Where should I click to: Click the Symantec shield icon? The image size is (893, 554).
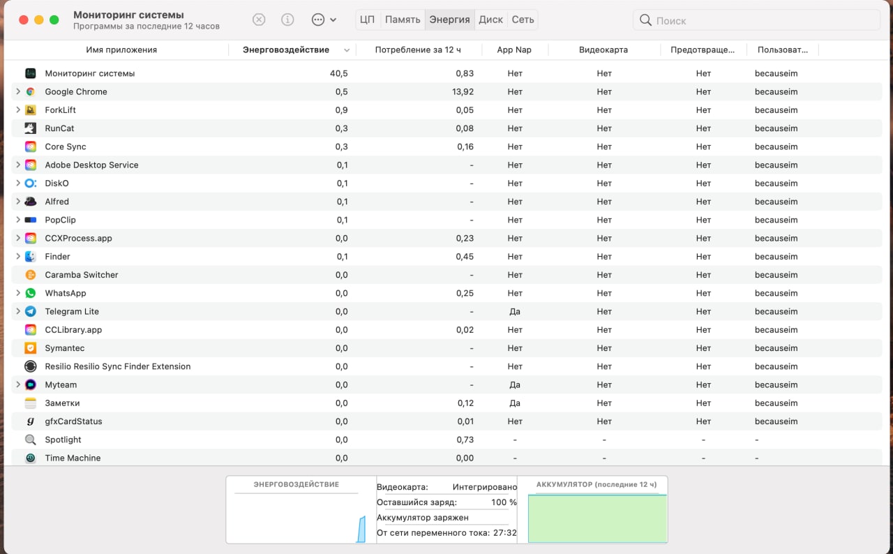tap(30, 348)
